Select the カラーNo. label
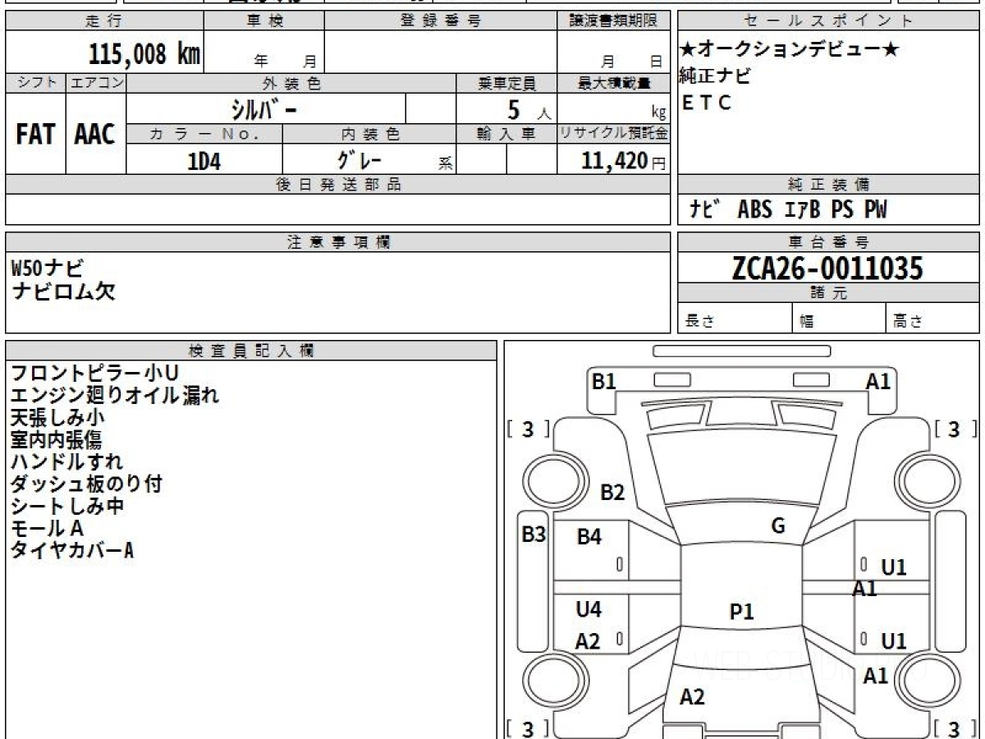The image size is (985, 739). click(205, 134)
